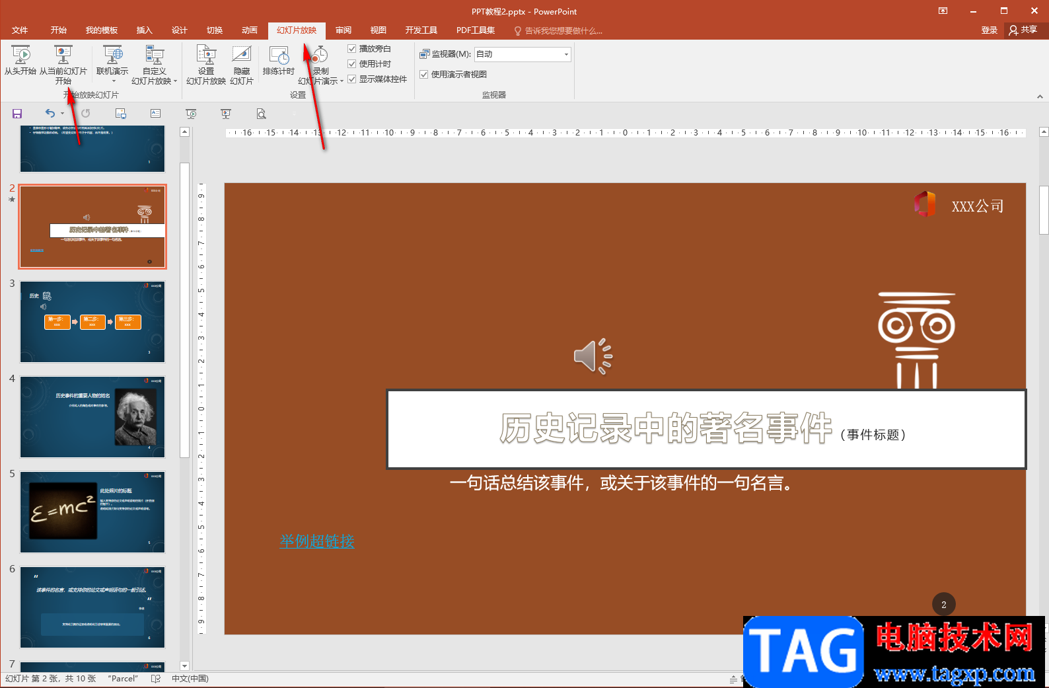
Task: Click the from-current-slide quick access icon
Action: click(x=226, y=114)
